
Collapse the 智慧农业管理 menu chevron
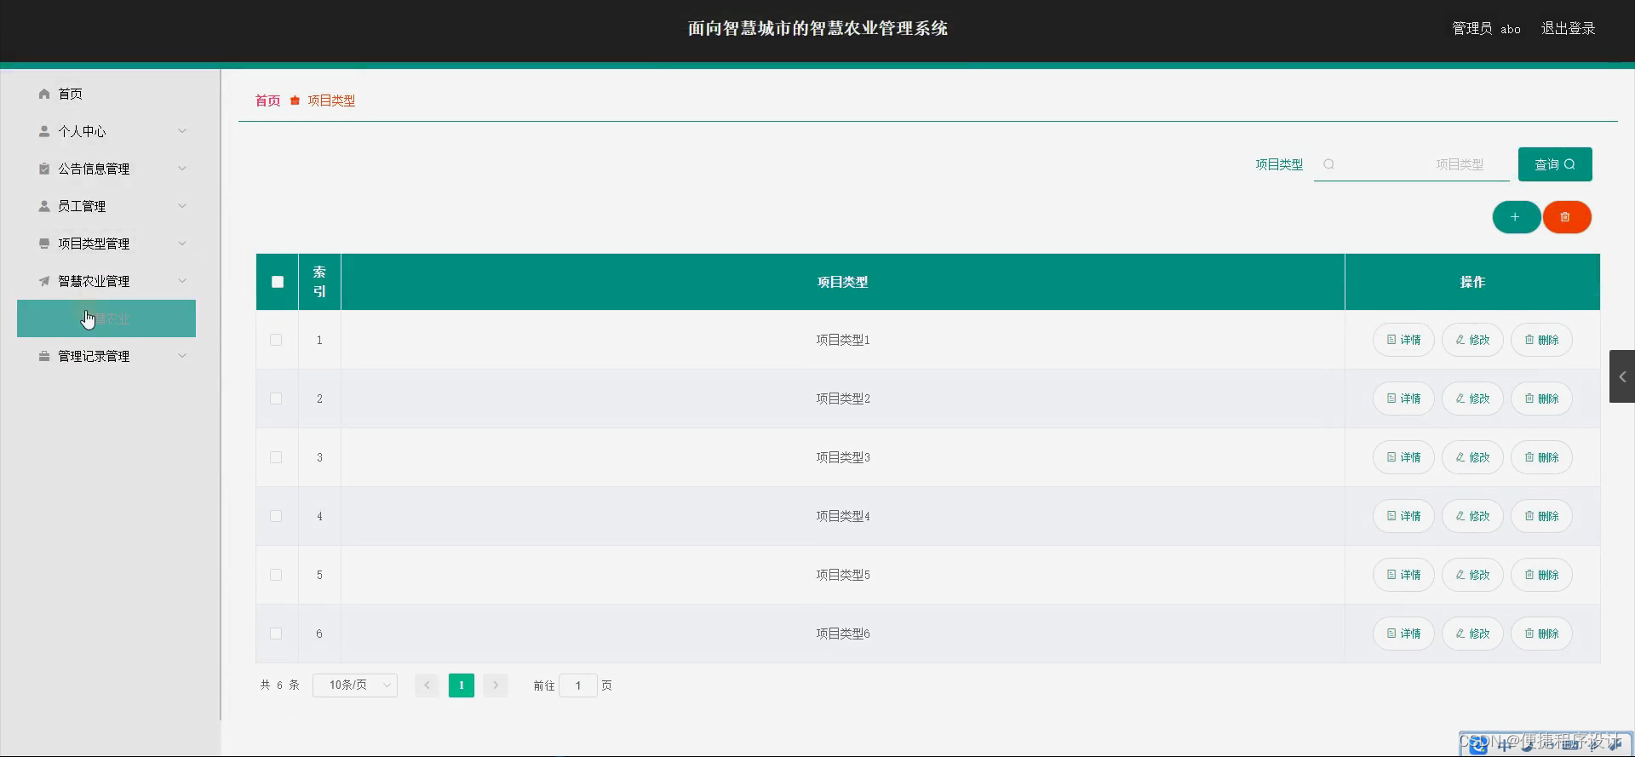click(x=182, y=281)
